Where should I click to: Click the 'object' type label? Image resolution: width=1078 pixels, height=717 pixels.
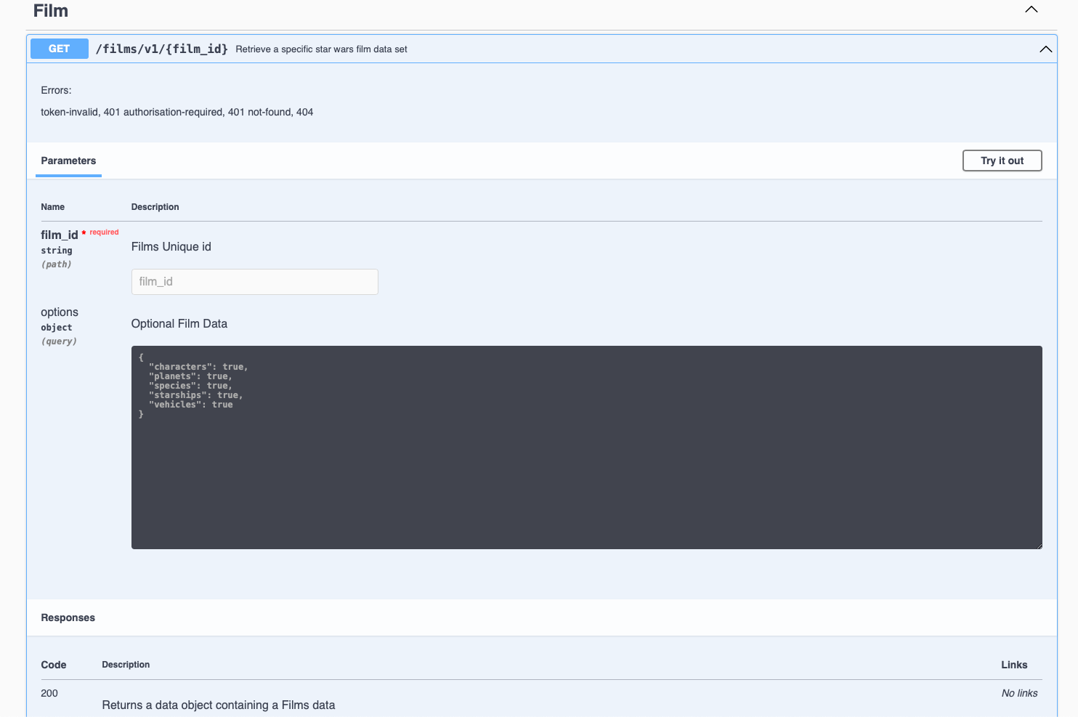tap(57, 328)
